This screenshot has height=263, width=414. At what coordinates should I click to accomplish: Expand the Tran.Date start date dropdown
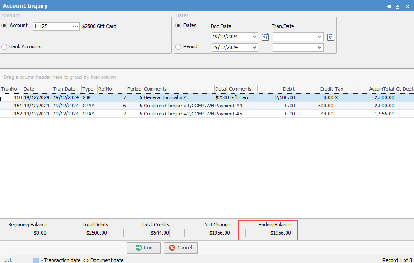pos(320,37)
